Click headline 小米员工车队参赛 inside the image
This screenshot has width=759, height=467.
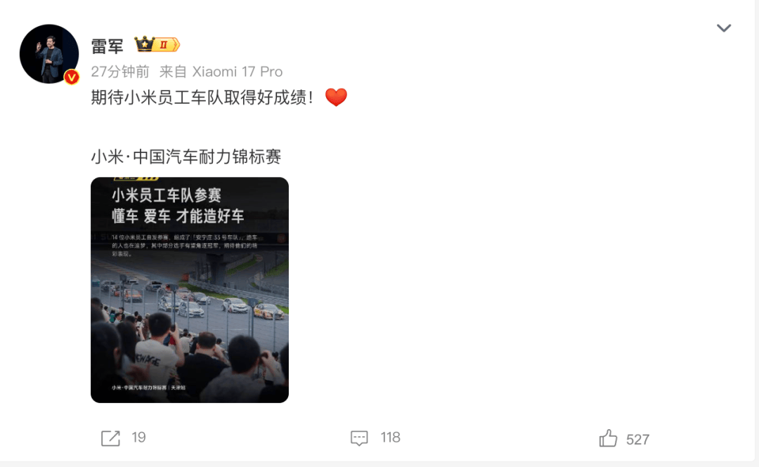(167, 195)
